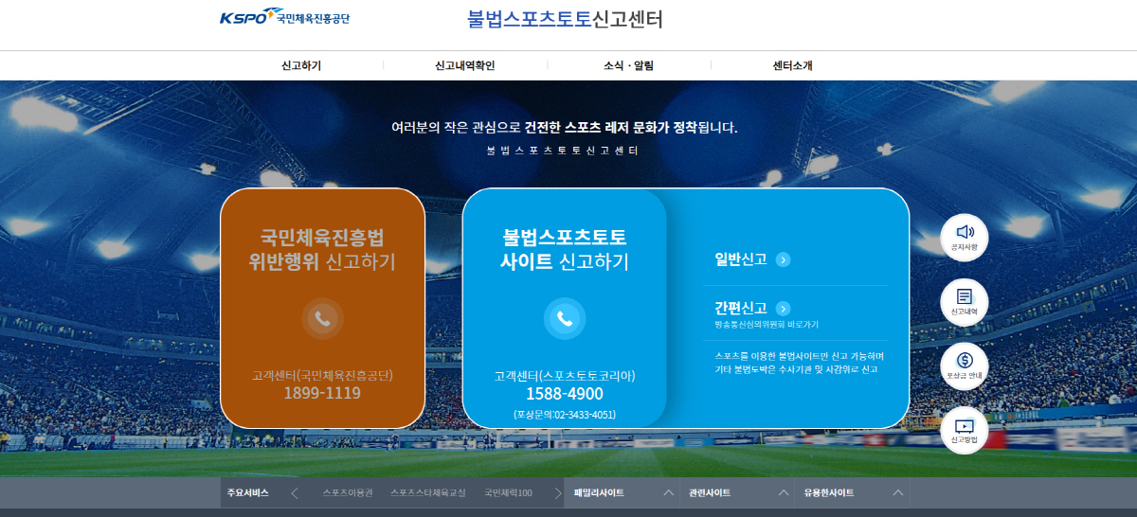The width and height of the screenshot is (1137, 517).
Task: Click phone number 1588-4900
Action: (565, 394)
